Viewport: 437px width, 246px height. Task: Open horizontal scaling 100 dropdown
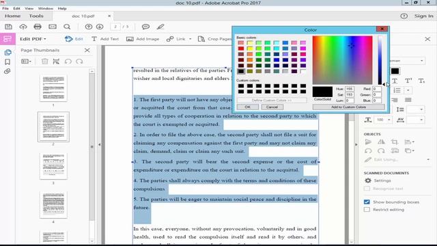pyautogui.click(x=389, y=120)
